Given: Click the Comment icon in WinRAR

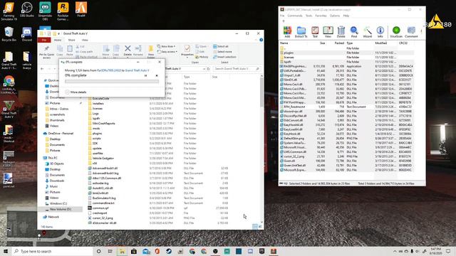Looking at the screenshot, I should (x=411, y=32).
